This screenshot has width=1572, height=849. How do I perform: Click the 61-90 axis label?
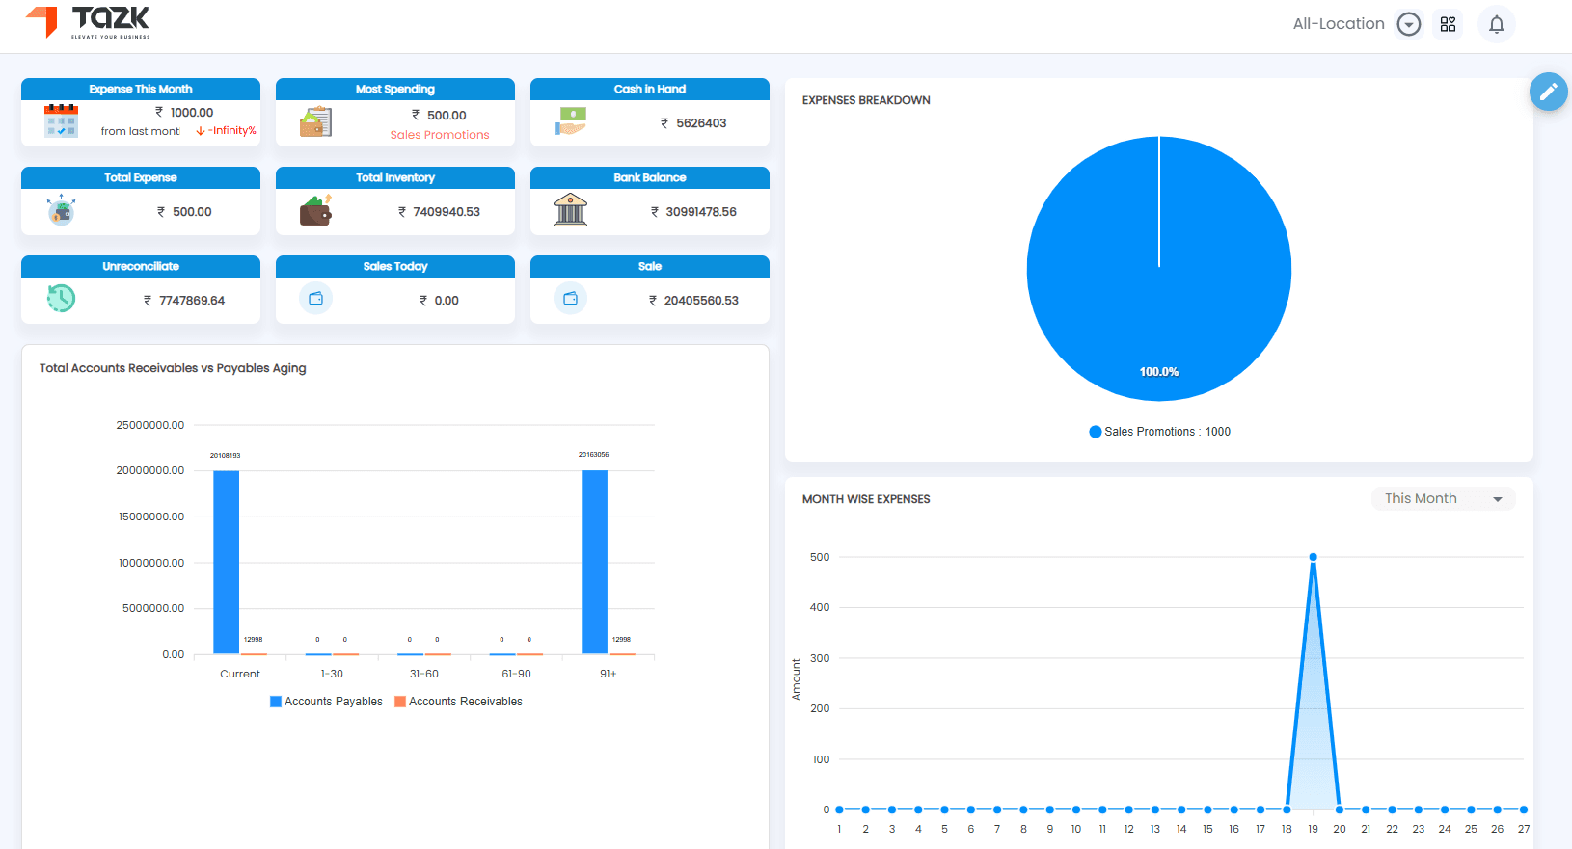[516, 674]
